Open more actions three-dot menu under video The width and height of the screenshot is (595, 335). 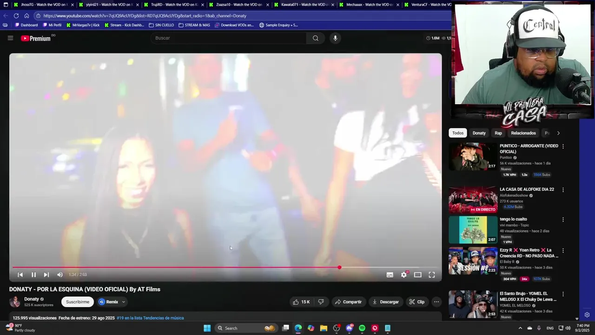point(436,302)
